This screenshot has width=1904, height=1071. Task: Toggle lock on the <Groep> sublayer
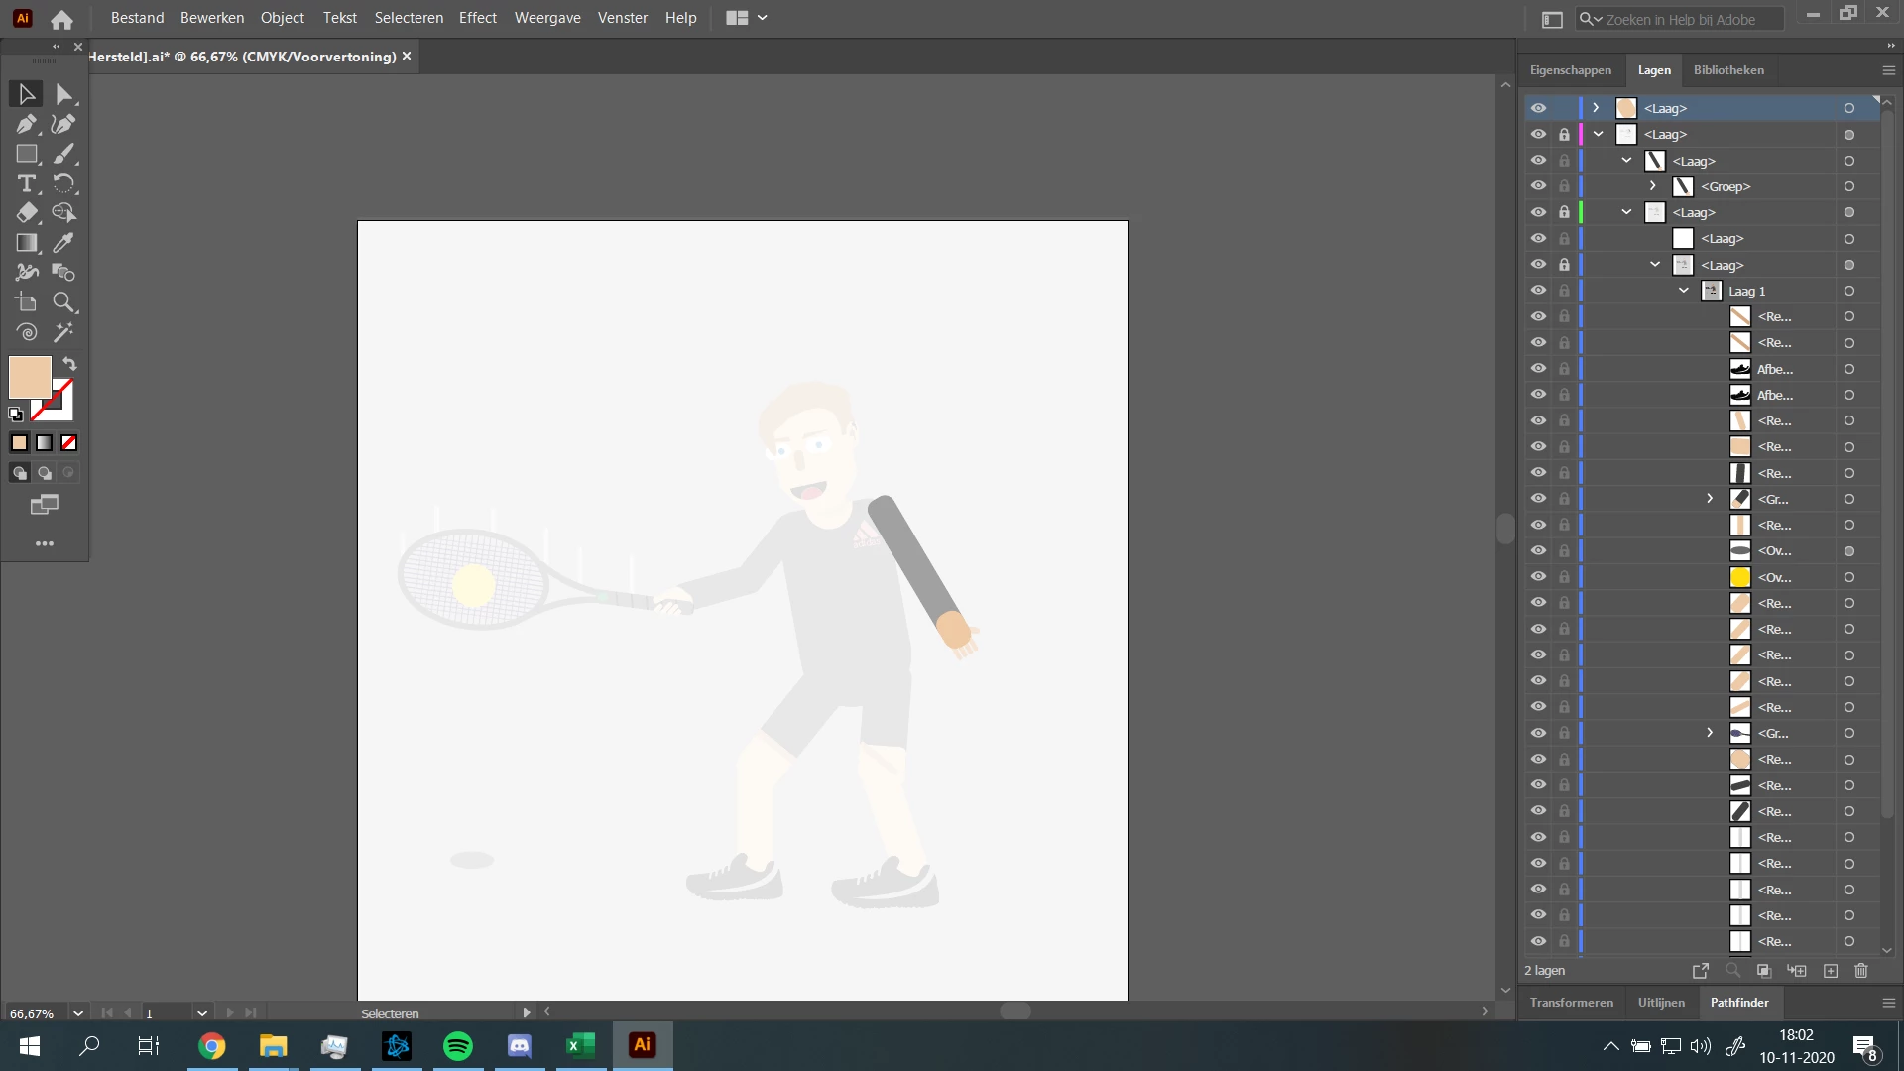coord(1564,186)
